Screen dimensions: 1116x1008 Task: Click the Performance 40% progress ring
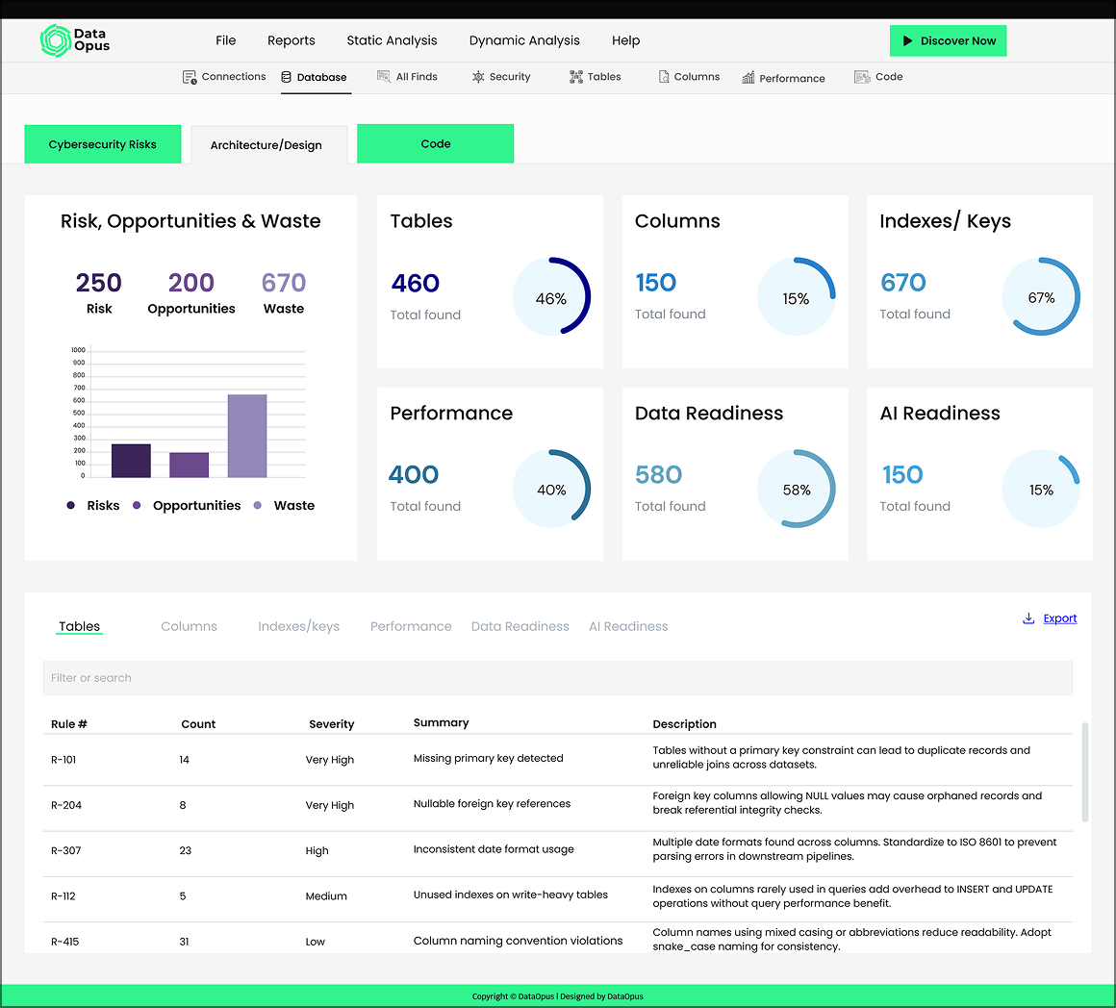(551, 488)
